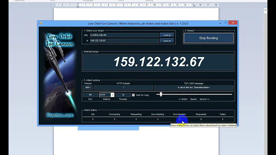276x155 pixels.
Task: Click Word's scrollbar up arrow
Action: click(265, 10)
